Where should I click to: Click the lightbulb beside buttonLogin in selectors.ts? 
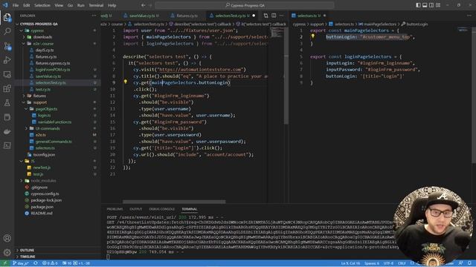tap(312, 36)
